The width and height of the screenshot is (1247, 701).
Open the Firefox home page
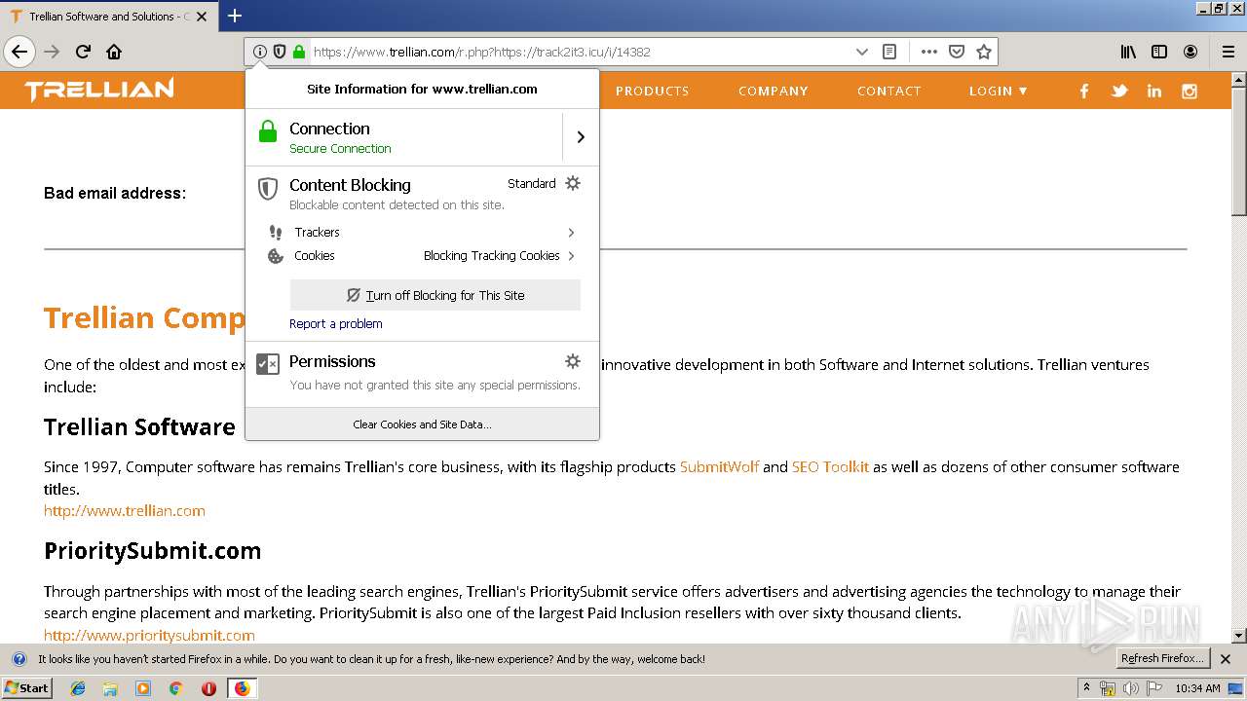pyautogui.click(x=114, y=52)
